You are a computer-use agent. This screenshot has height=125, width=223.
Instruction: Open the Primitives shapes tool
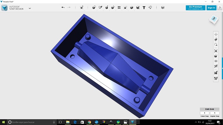pos(94,8)
